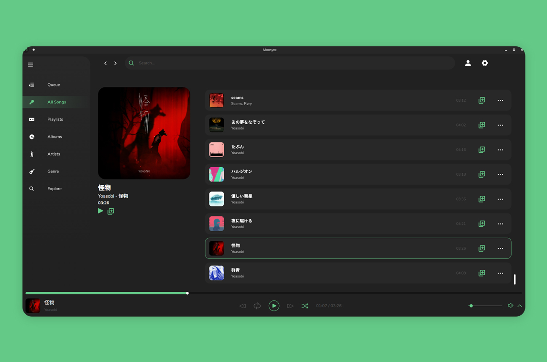Select the song title 群青
Screen dimensions: 547x362
coord(235,270)
